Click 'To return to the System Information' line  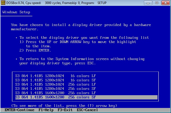click(x=82, y=59)
